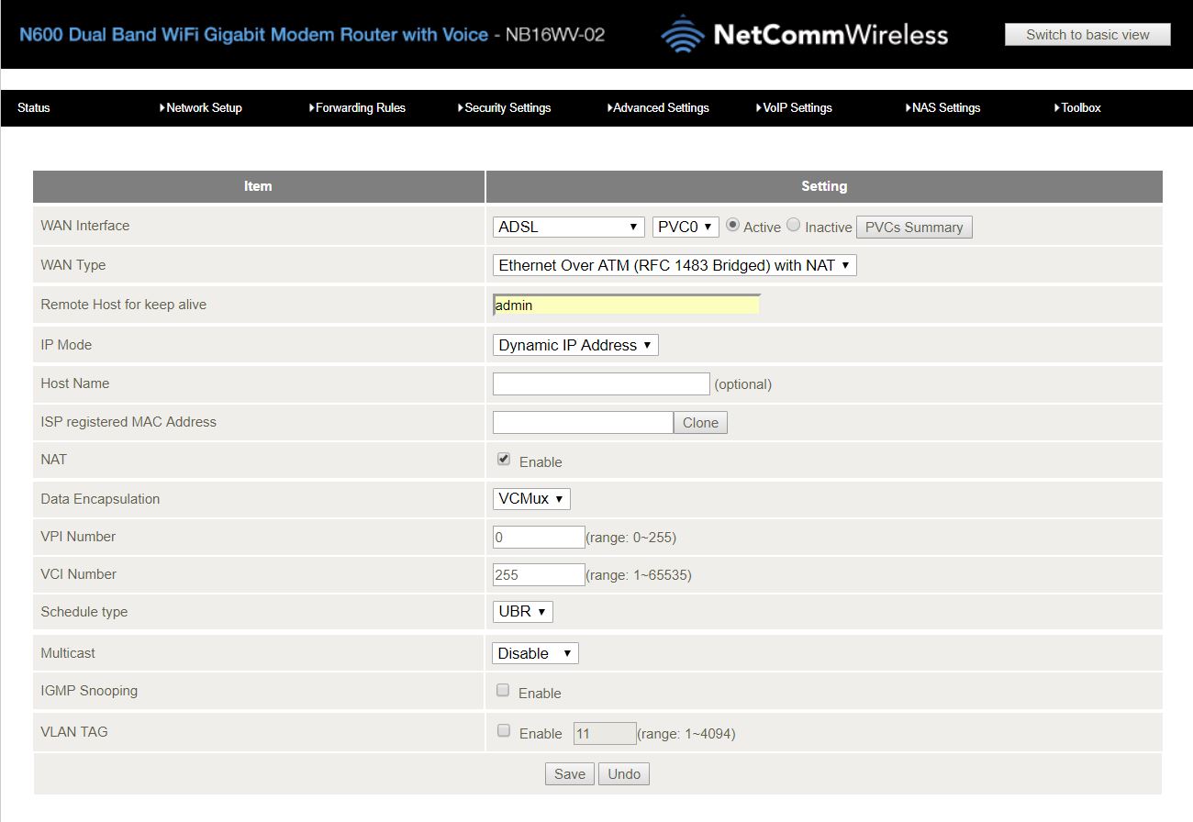
Task: Click the Remote Host for keep alive field
Action: click(x=627, y=305)
